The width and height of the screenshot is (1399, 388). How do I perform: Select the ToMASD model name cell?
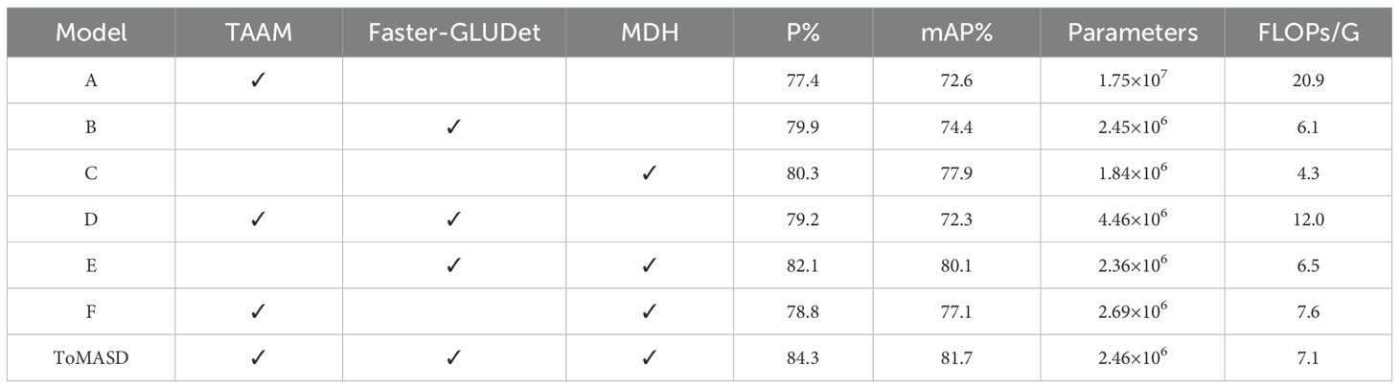click(x=90, y=359)
